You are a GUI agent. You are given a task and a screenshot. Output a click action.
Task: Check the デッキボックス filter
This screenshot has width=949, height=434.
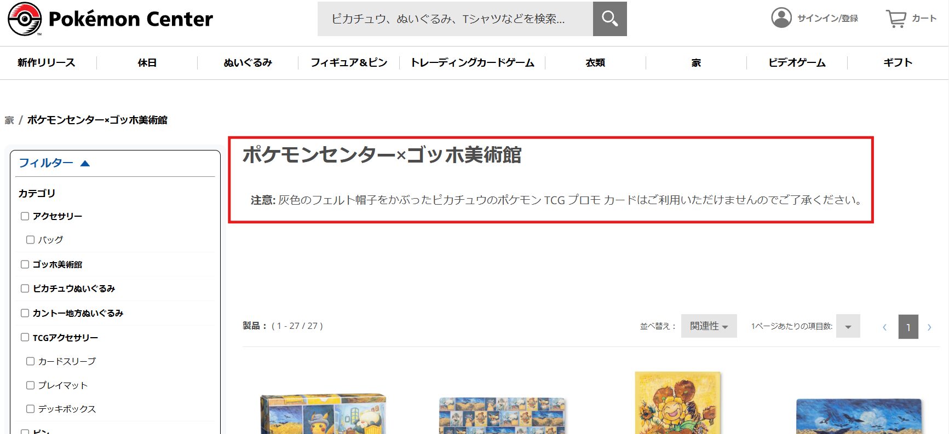(30, 409)
